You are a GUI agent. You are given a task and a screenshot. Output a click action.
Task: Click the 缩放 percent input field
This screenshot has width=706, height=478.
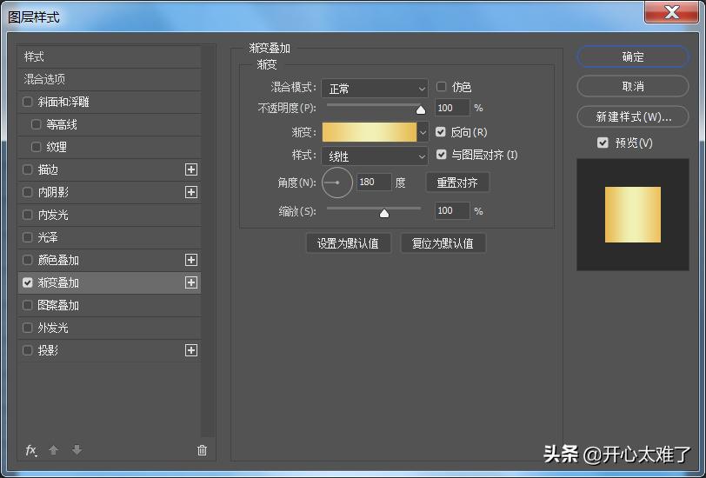(x=452, y=210)
